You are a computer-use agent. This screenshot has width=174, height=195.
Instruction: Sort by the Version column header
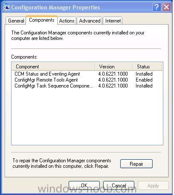click(x=114, y=67)
